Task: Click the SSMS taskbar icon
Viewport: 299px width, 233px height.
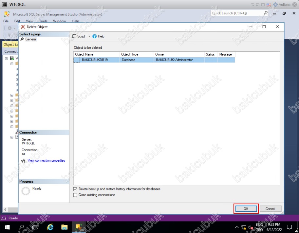Action: [x=79, y=227]
